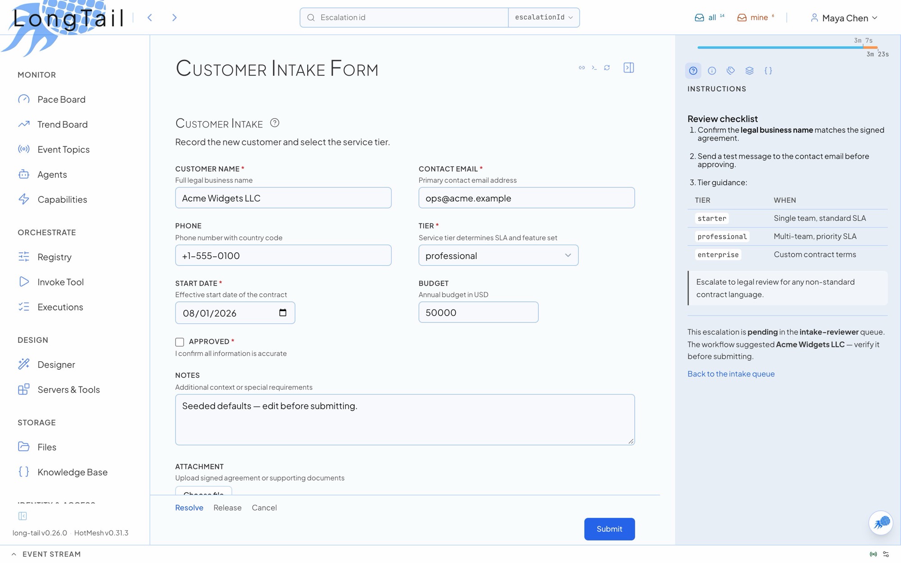Expand the Event Stream panel
Image resolution: width=901 pixels, height=563 pixels.
[46, 554]
